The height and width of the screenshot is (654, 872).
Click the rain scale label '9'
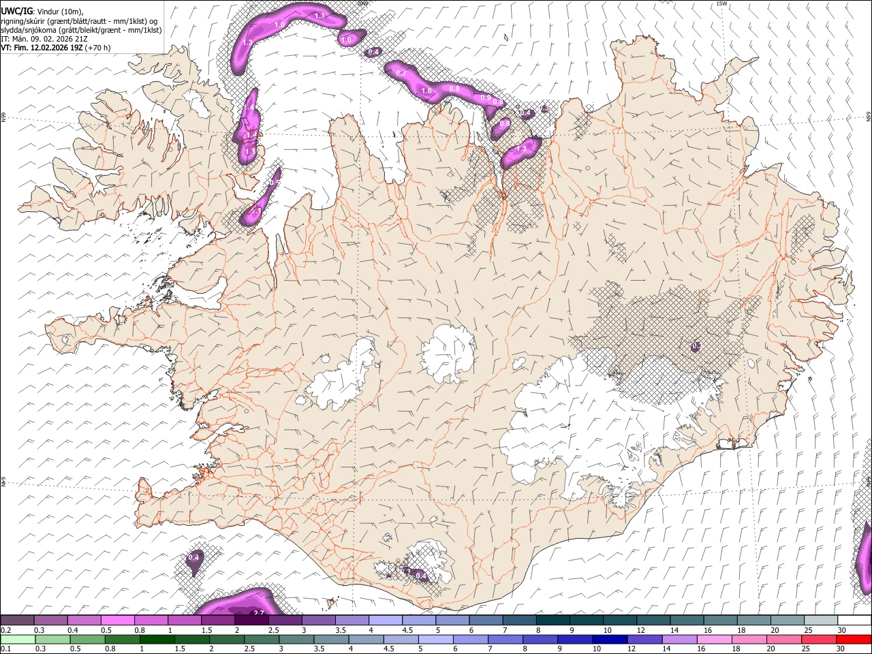[560, 649]
